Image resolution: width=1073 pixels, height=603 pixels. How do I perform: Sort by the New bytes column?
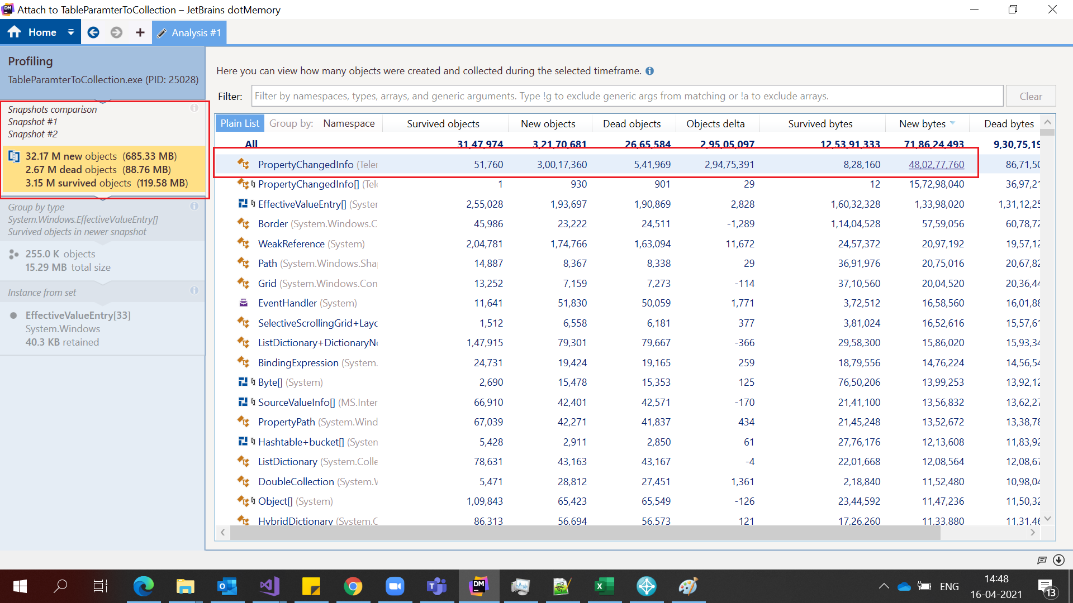tap(922, 123)
